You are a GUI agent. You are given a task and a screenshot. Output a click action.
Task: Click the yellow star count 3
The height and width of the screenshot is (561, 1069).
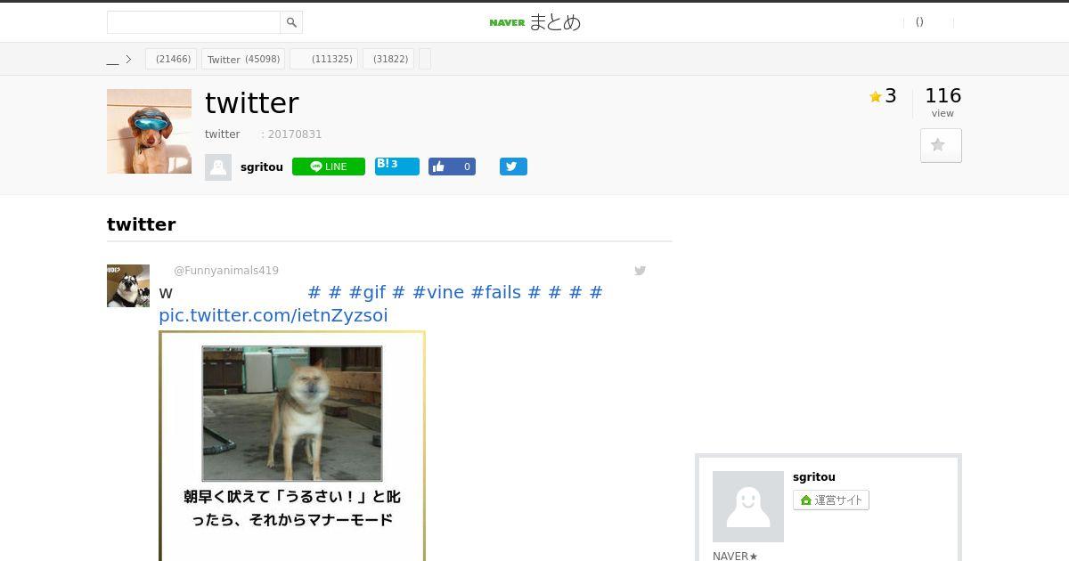pyautogui.click(x=883, y=96)
